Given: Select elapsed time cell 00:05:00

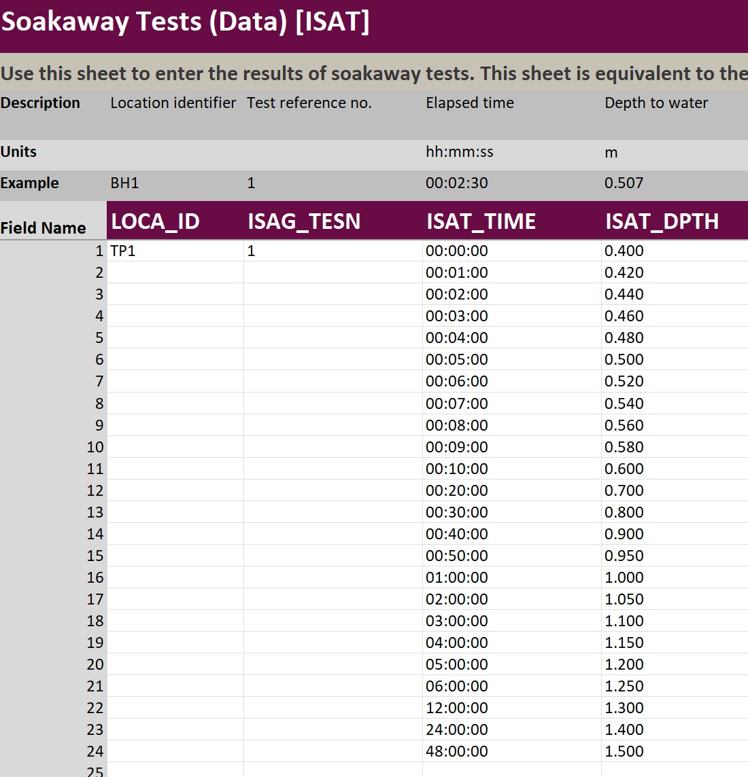Looking at the screenshot, I should (512, 360).
